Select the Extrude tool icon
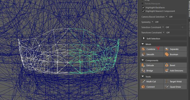 point(143,65)
